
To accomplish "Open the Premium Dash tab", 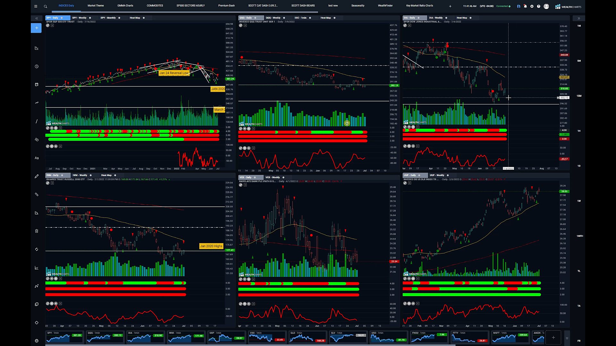I will coord(227,5).
